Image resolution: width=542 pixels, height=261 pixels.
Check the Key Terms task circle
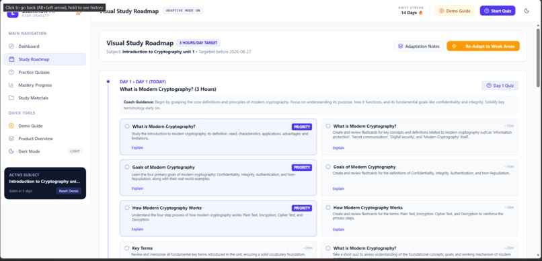click(x=127, y=248)
